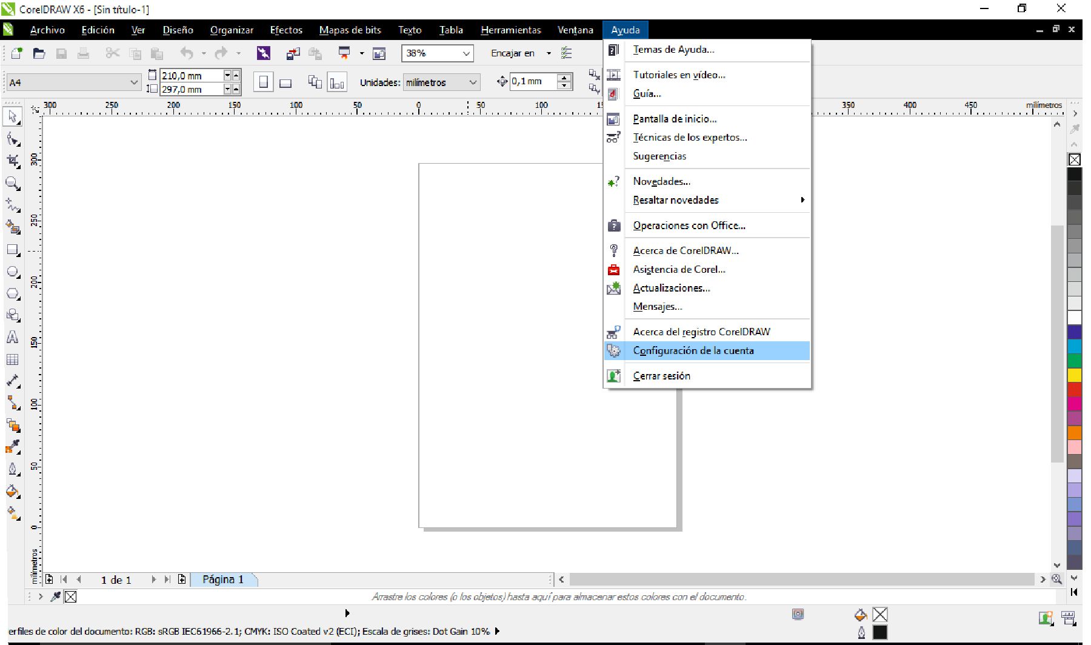Open the A4 page size dropdown
The image size is (1091, 645).
134,82
